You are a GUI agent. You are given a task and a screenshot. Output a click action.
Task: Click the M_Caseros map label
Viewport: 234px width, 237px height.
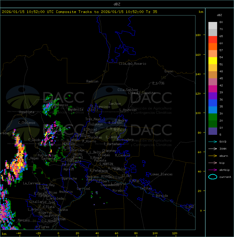click(x=123, y=155)
